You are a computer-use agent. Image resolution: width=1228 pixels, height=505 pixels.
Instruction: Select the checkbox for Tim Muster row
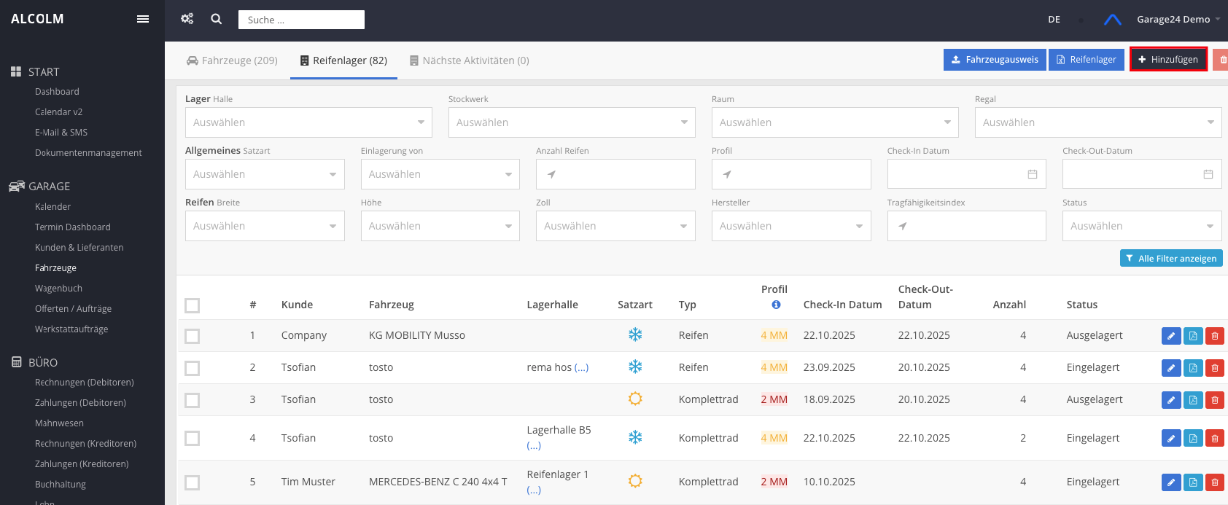193,482
